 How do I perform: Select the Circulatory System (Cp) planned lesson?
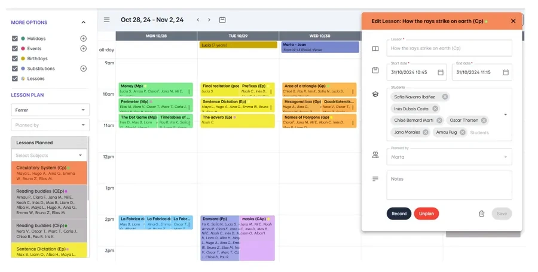(x=49, y=173)
